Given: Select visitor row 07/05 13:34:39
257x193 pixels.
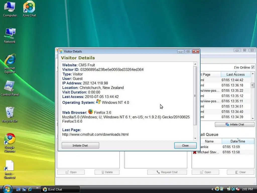Looking at the screenshot, I should [x=226, y=117].
